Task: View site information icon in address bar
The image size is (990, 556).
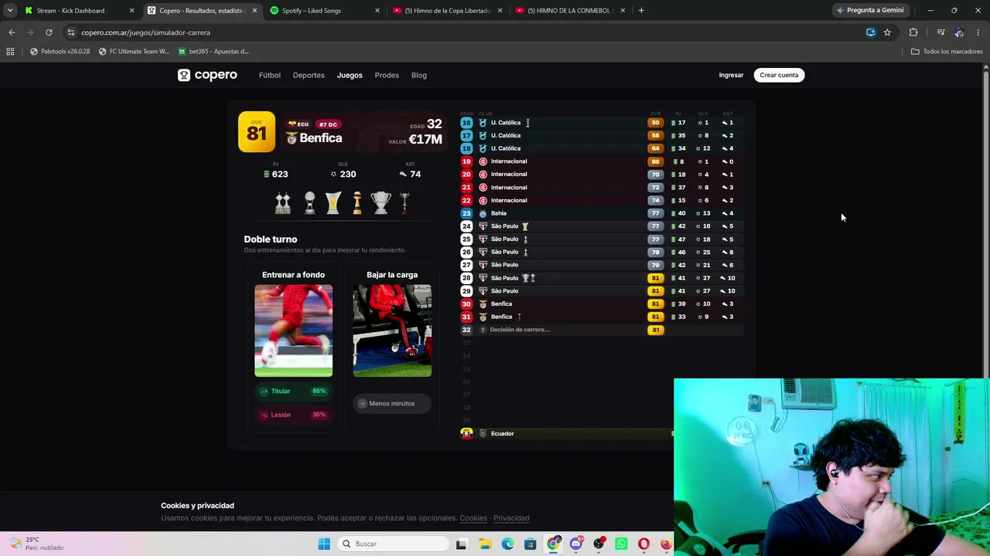Action: click(71, 32)
